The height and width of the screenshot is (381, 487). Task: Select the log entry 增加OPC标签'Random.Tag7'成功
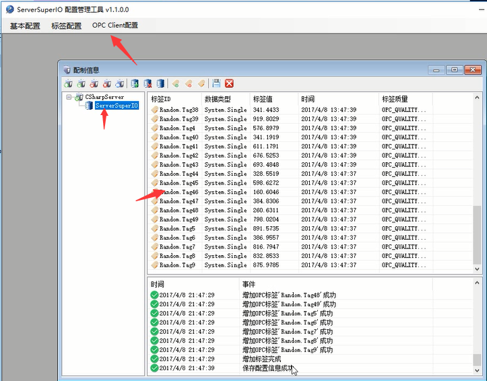[x=288, y=332]
